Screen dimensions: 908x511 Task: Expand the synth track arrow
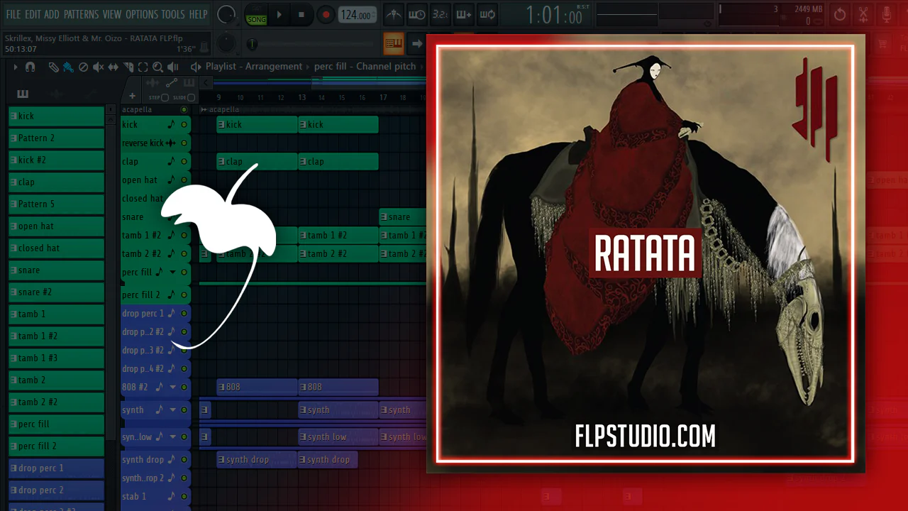click(172, 410)
